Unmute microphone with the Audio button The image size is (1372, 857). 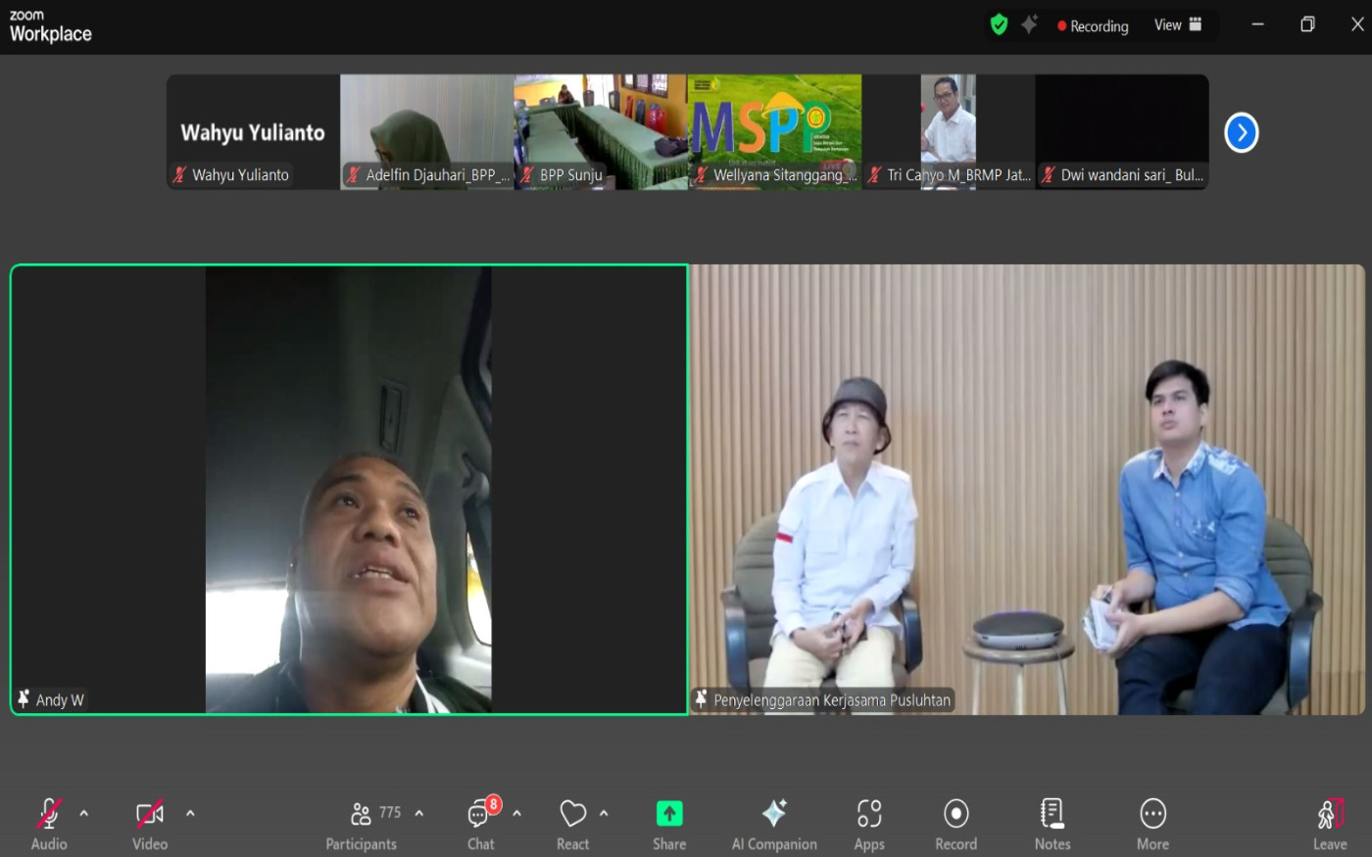[x=48, y=823]
